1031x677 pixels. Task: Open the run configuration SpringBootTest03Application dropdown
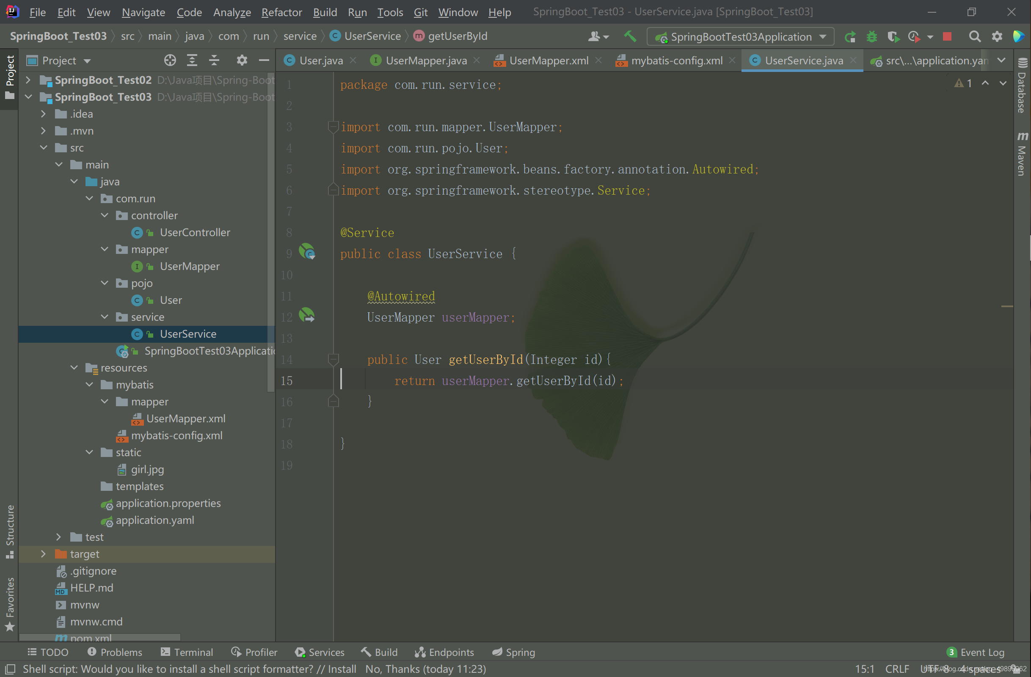pyautogui.click(x=740, y=37)
